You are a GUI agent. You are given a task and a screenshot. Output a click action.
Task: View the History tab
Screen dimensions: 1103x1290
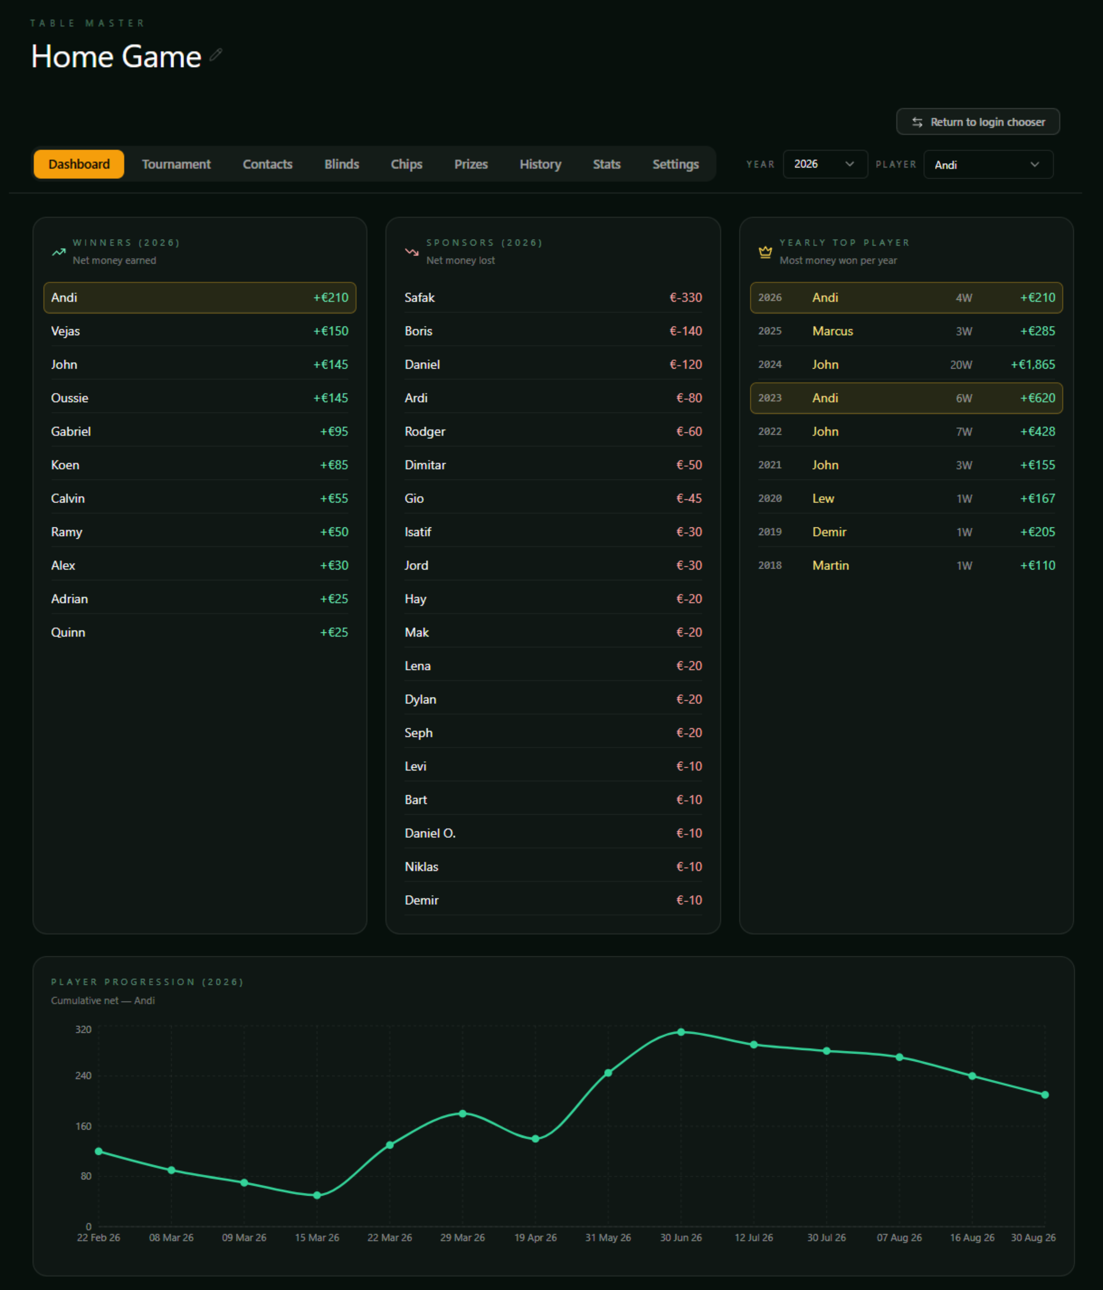(x=540, y=164)
